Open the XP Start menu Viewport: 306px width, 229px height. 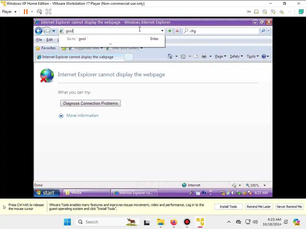pyautogui.click(x=47, y=193)
